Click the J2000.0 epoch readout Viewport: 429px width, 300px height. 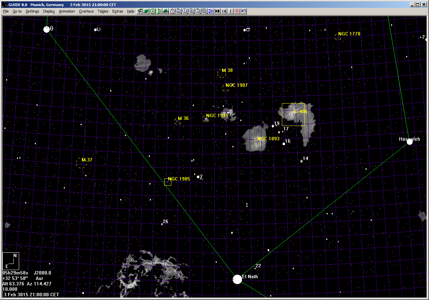coord(42,273)
